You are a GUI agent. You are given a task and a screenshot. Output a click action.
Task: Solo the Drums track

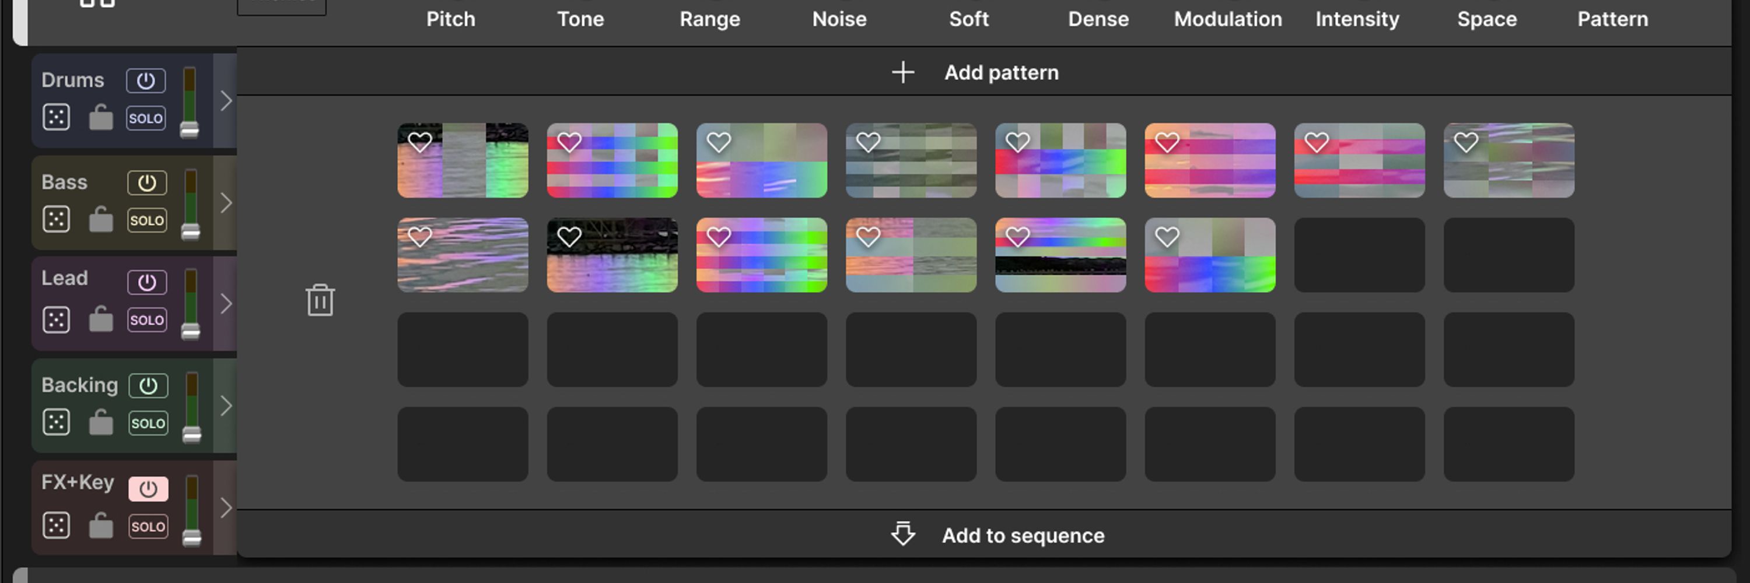pos(145,118)
